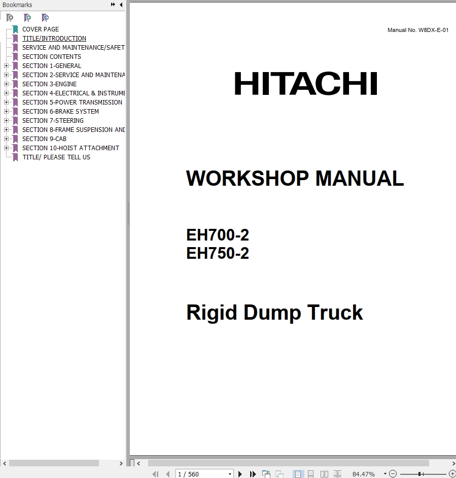Select SECTION 6-BRAKE SYSTEM bookmark label
The image size is (456, 478).
(x=60, y=112)
